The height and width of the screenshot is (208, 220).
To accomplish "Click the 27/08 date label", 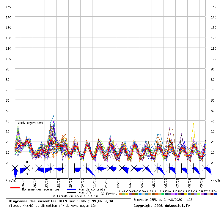I will click(x=47, y=183).
